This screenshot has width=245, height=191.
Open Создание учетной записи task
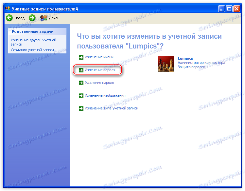(32, 50)
